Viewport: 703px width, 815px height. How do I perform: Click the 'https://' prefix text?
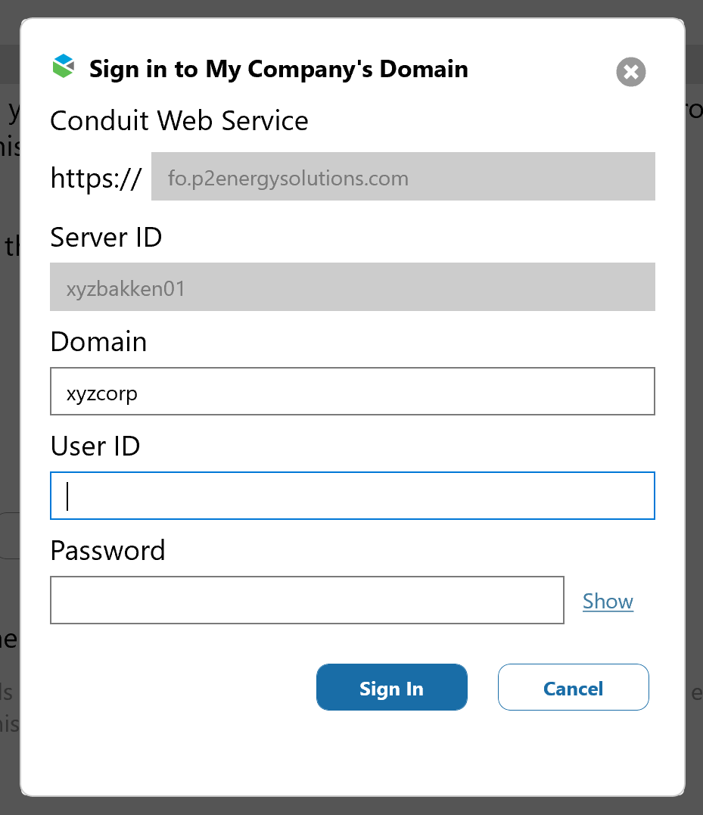[96, 179]
